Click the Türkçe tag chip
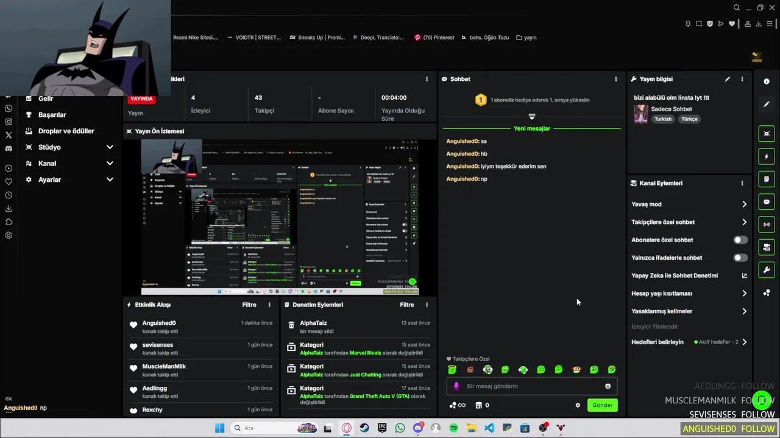This screenshot has height=438, width=780. point(689,119)
